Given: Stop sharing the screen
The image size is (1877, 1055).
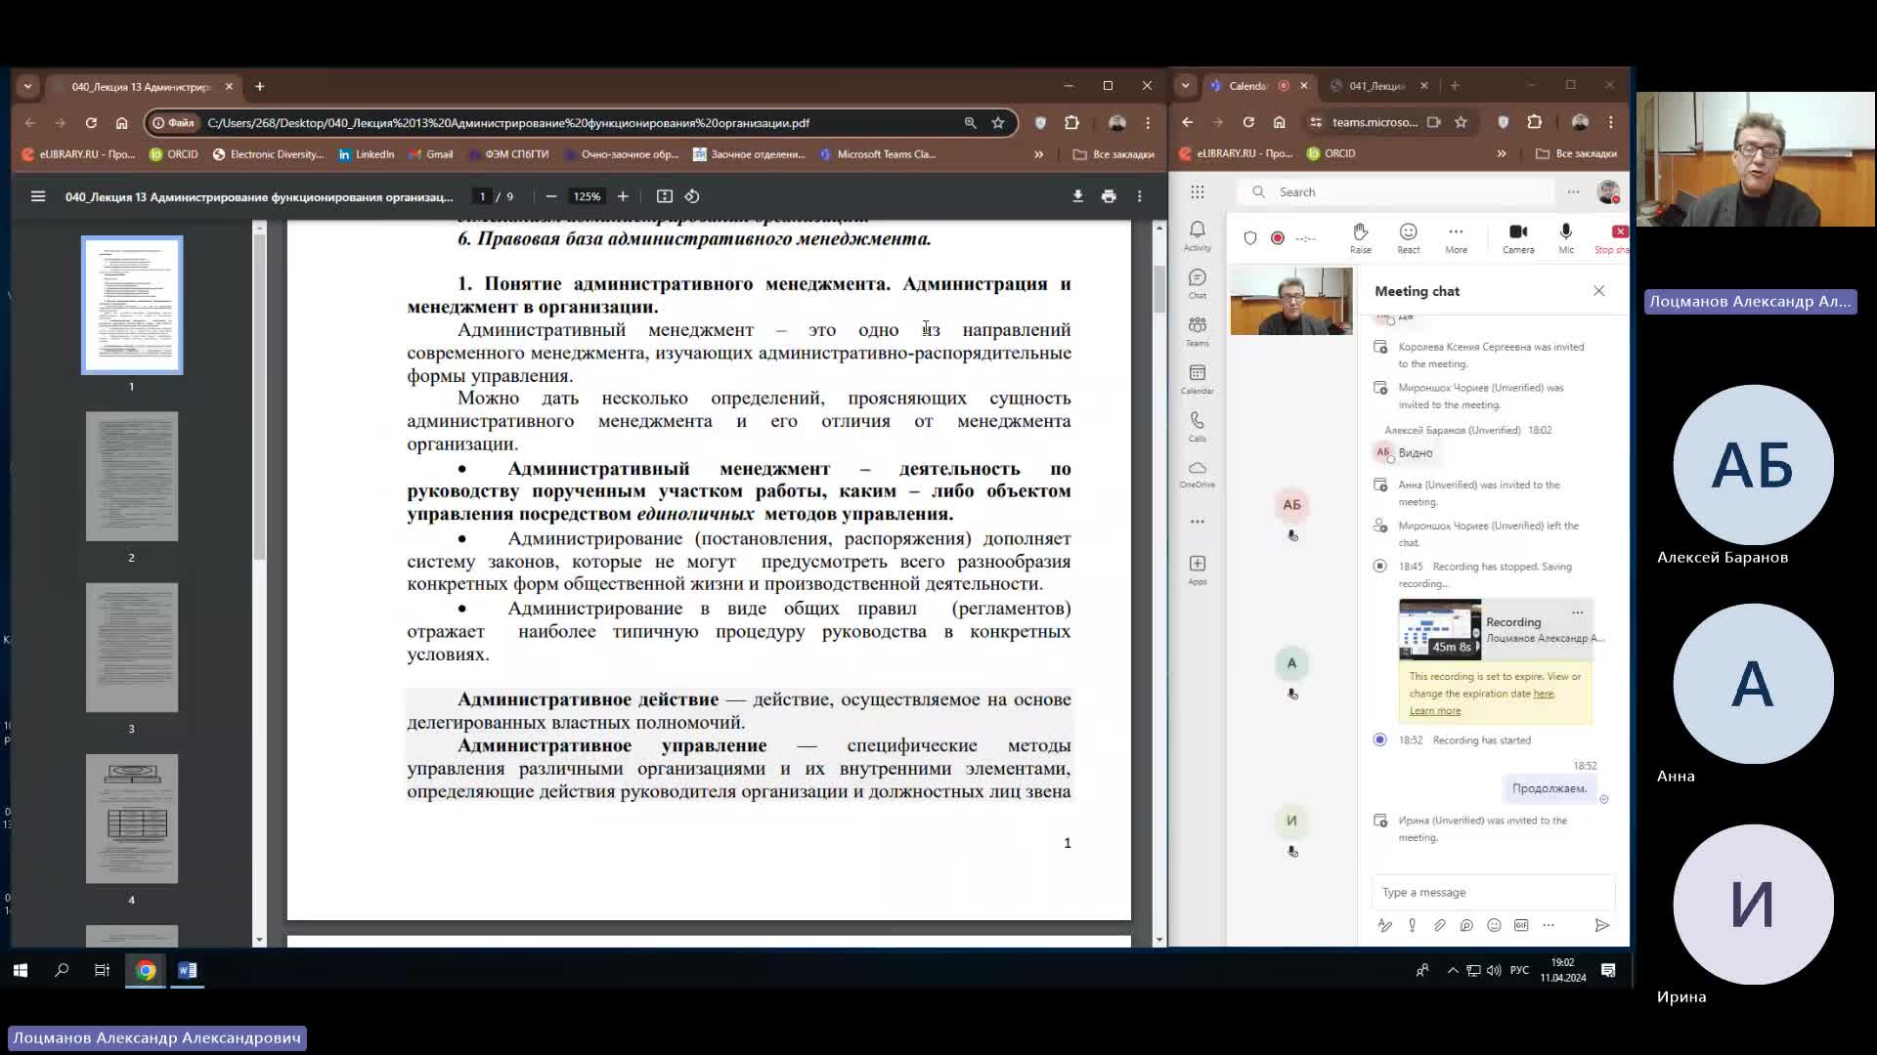Looking at the screenshot, I should click(1614, 237).
